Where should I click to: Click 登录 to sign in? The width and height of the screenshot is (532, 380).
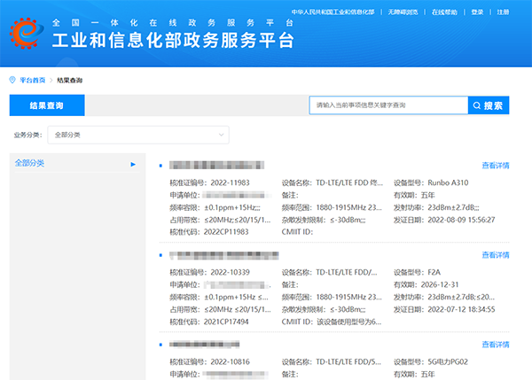[479, 12]
